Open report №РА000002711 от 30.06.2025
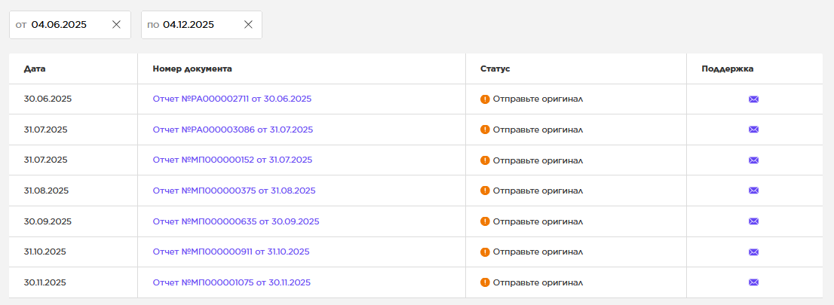The width and height of the screenshot is (834, 305). pos(231,99)
